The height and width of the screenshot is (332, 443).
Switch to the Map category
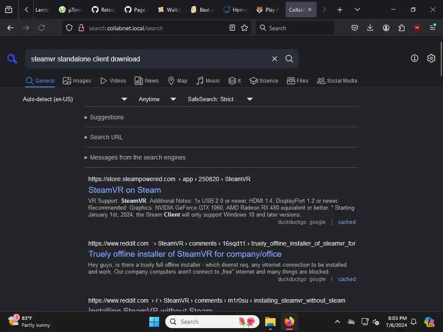click(177, 81)
